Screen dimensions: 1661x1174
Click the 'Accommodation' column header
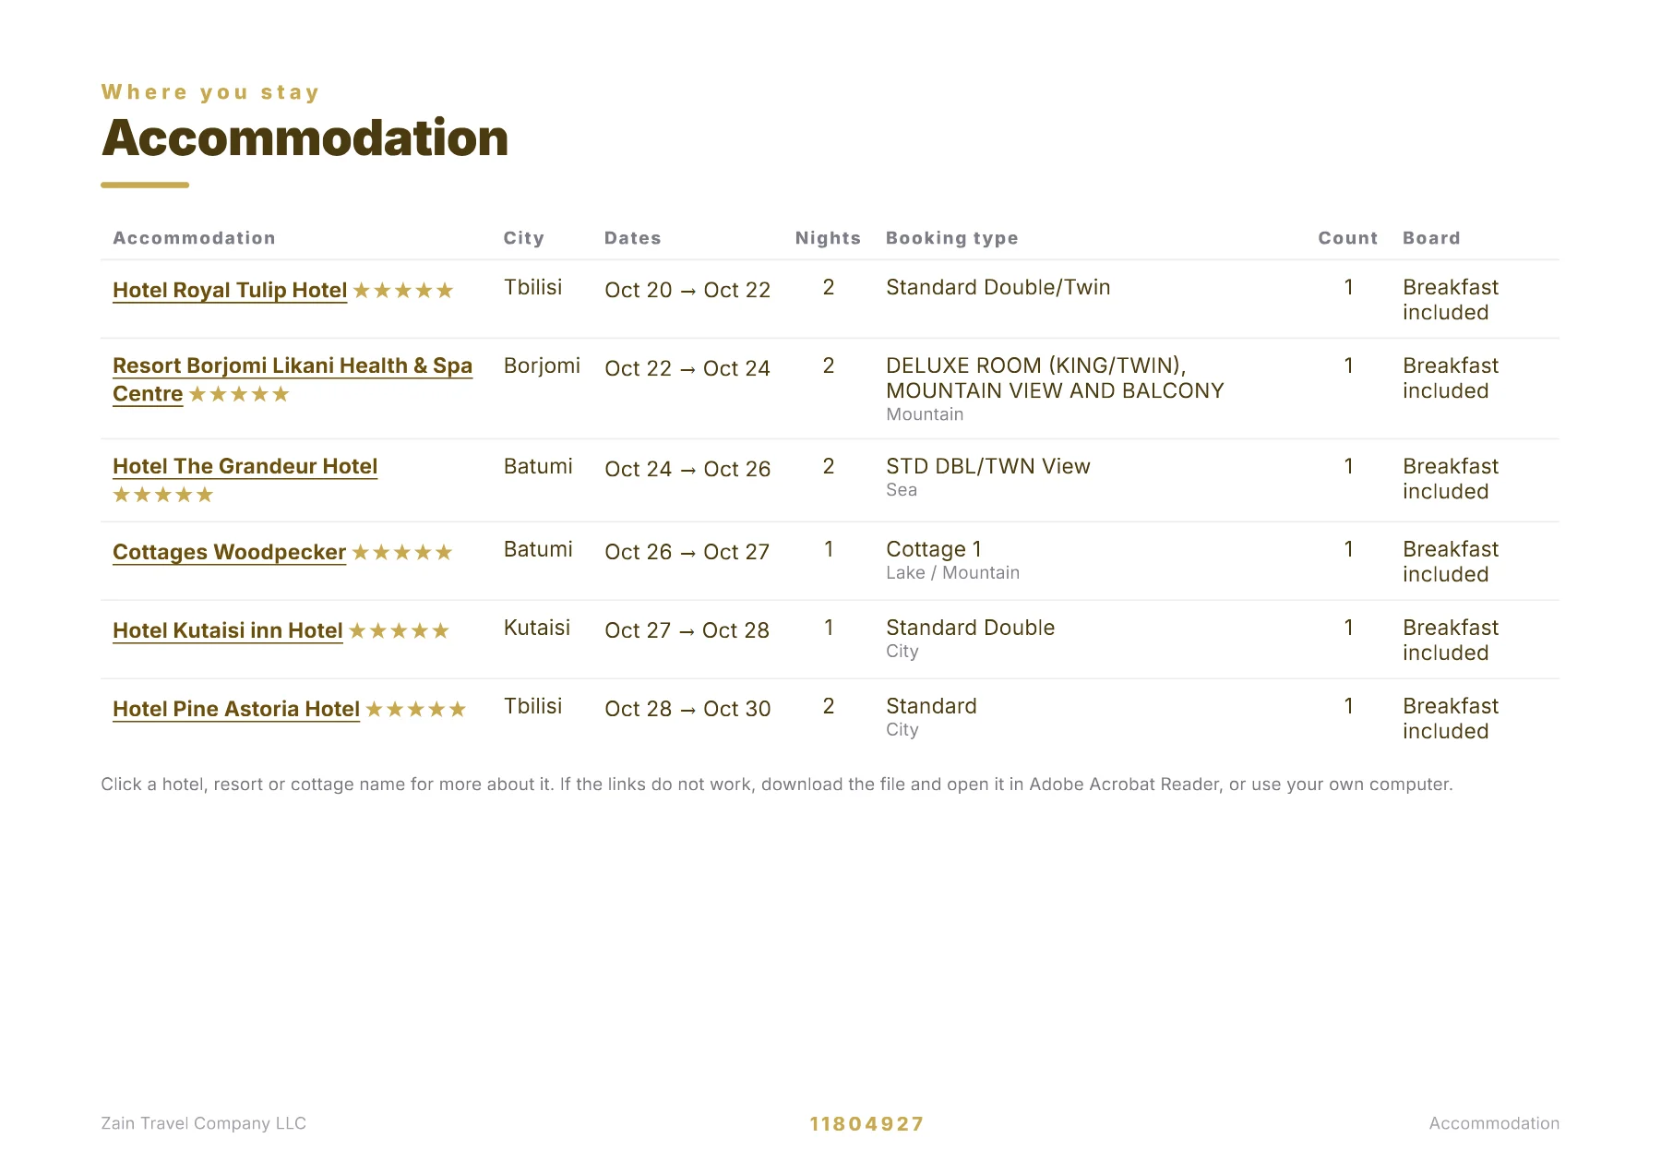[194, 238]
